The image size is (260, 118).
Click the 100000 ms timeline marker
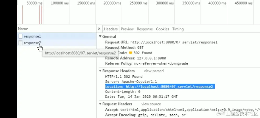60,3
